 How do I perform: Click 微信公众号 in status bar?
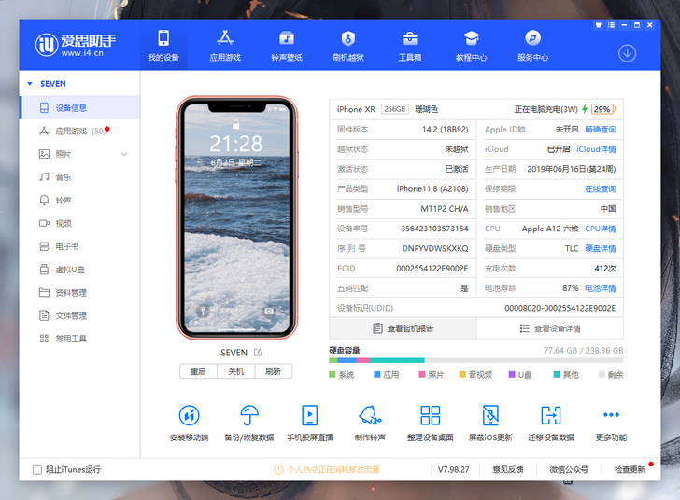(569, 469)
